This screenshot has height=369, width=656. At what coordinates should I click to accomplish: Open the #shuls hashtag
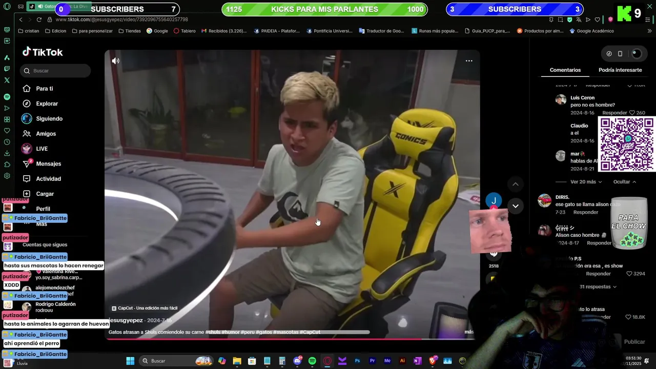[213, 332]
